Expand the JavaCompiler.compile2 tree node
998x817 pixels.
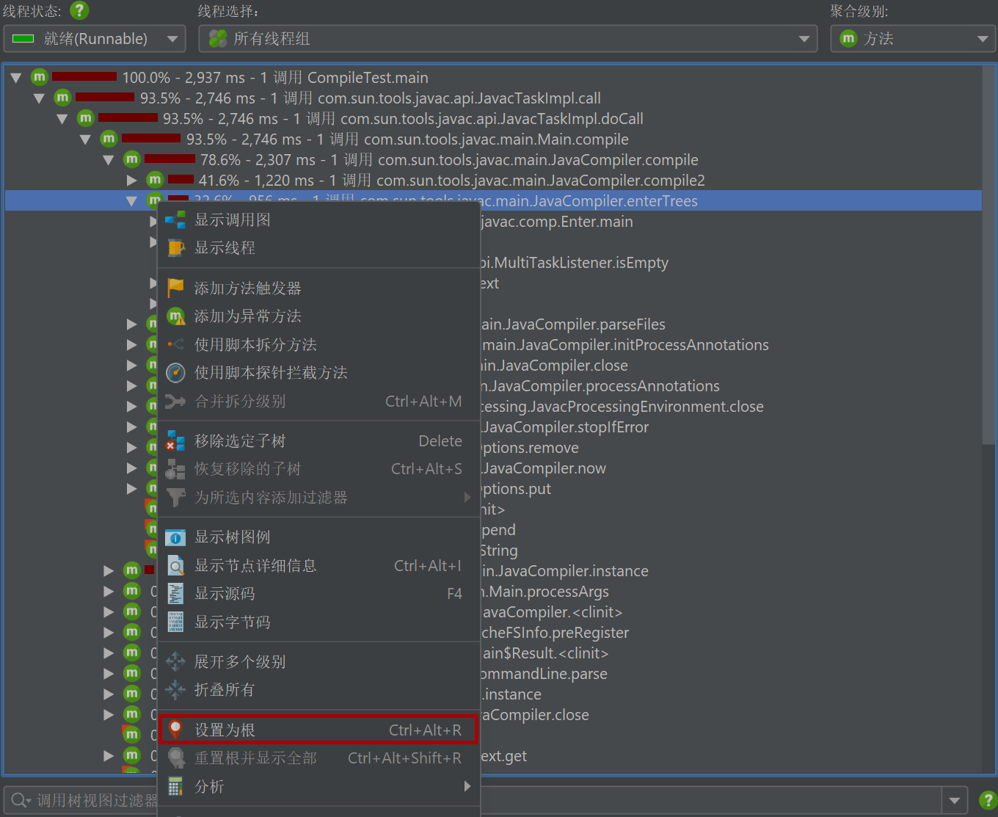131,181
